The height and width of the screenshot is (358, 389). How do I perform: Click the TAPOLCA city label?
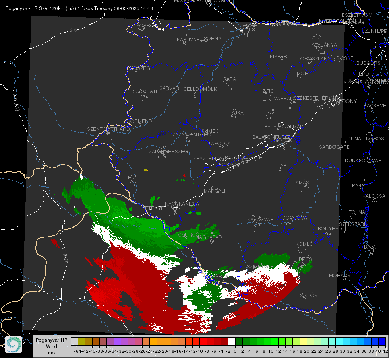pyautogui.click(x=219, y=143)
